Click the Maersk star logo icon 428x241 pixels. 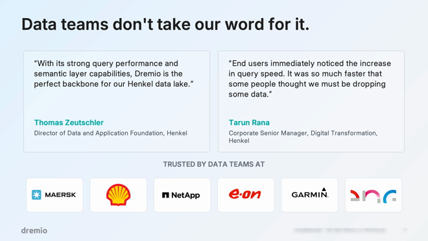(36, 195)
